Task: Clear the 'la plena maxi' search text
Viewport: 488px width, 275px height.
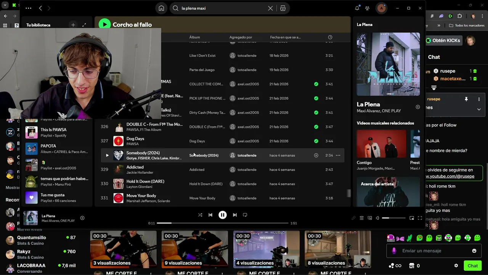Action: coord(270,8)
